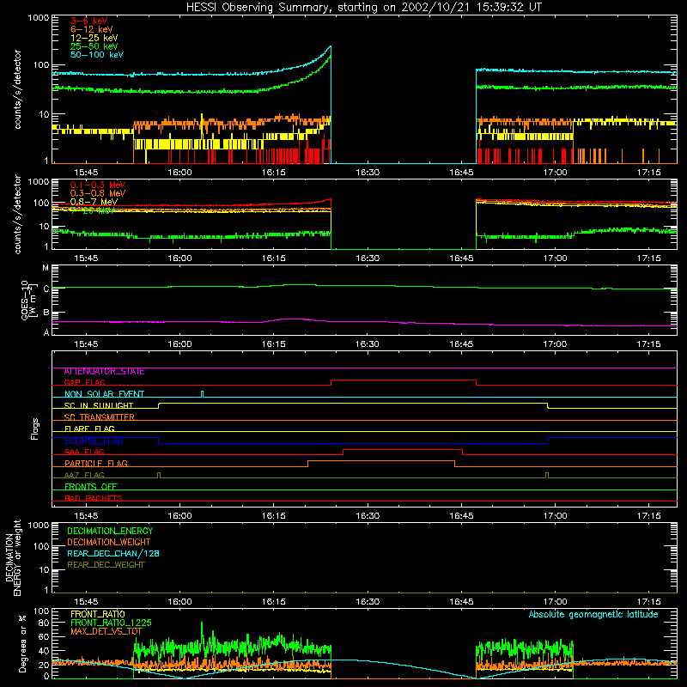Viewport: 687px width, 687px height.
Task: Click the 12-25 keV legend entry
Action: (94, 38)
